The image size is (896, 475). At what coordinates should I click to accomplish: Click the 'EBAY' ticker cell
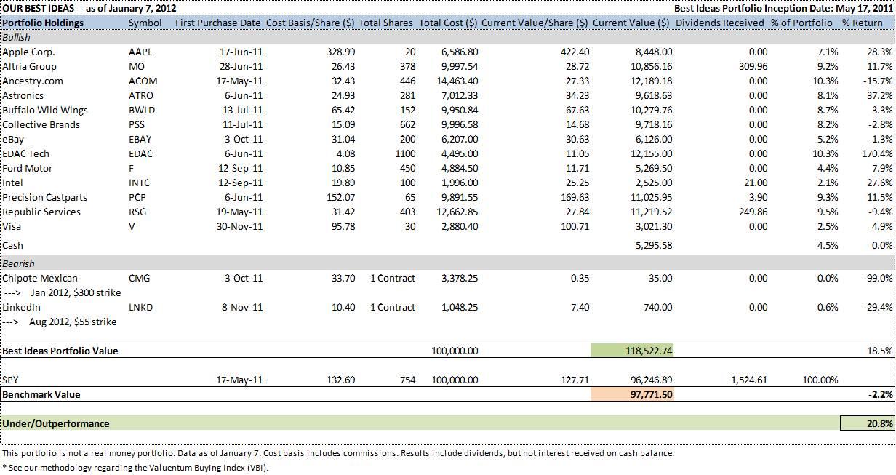(x=140, y=139)
